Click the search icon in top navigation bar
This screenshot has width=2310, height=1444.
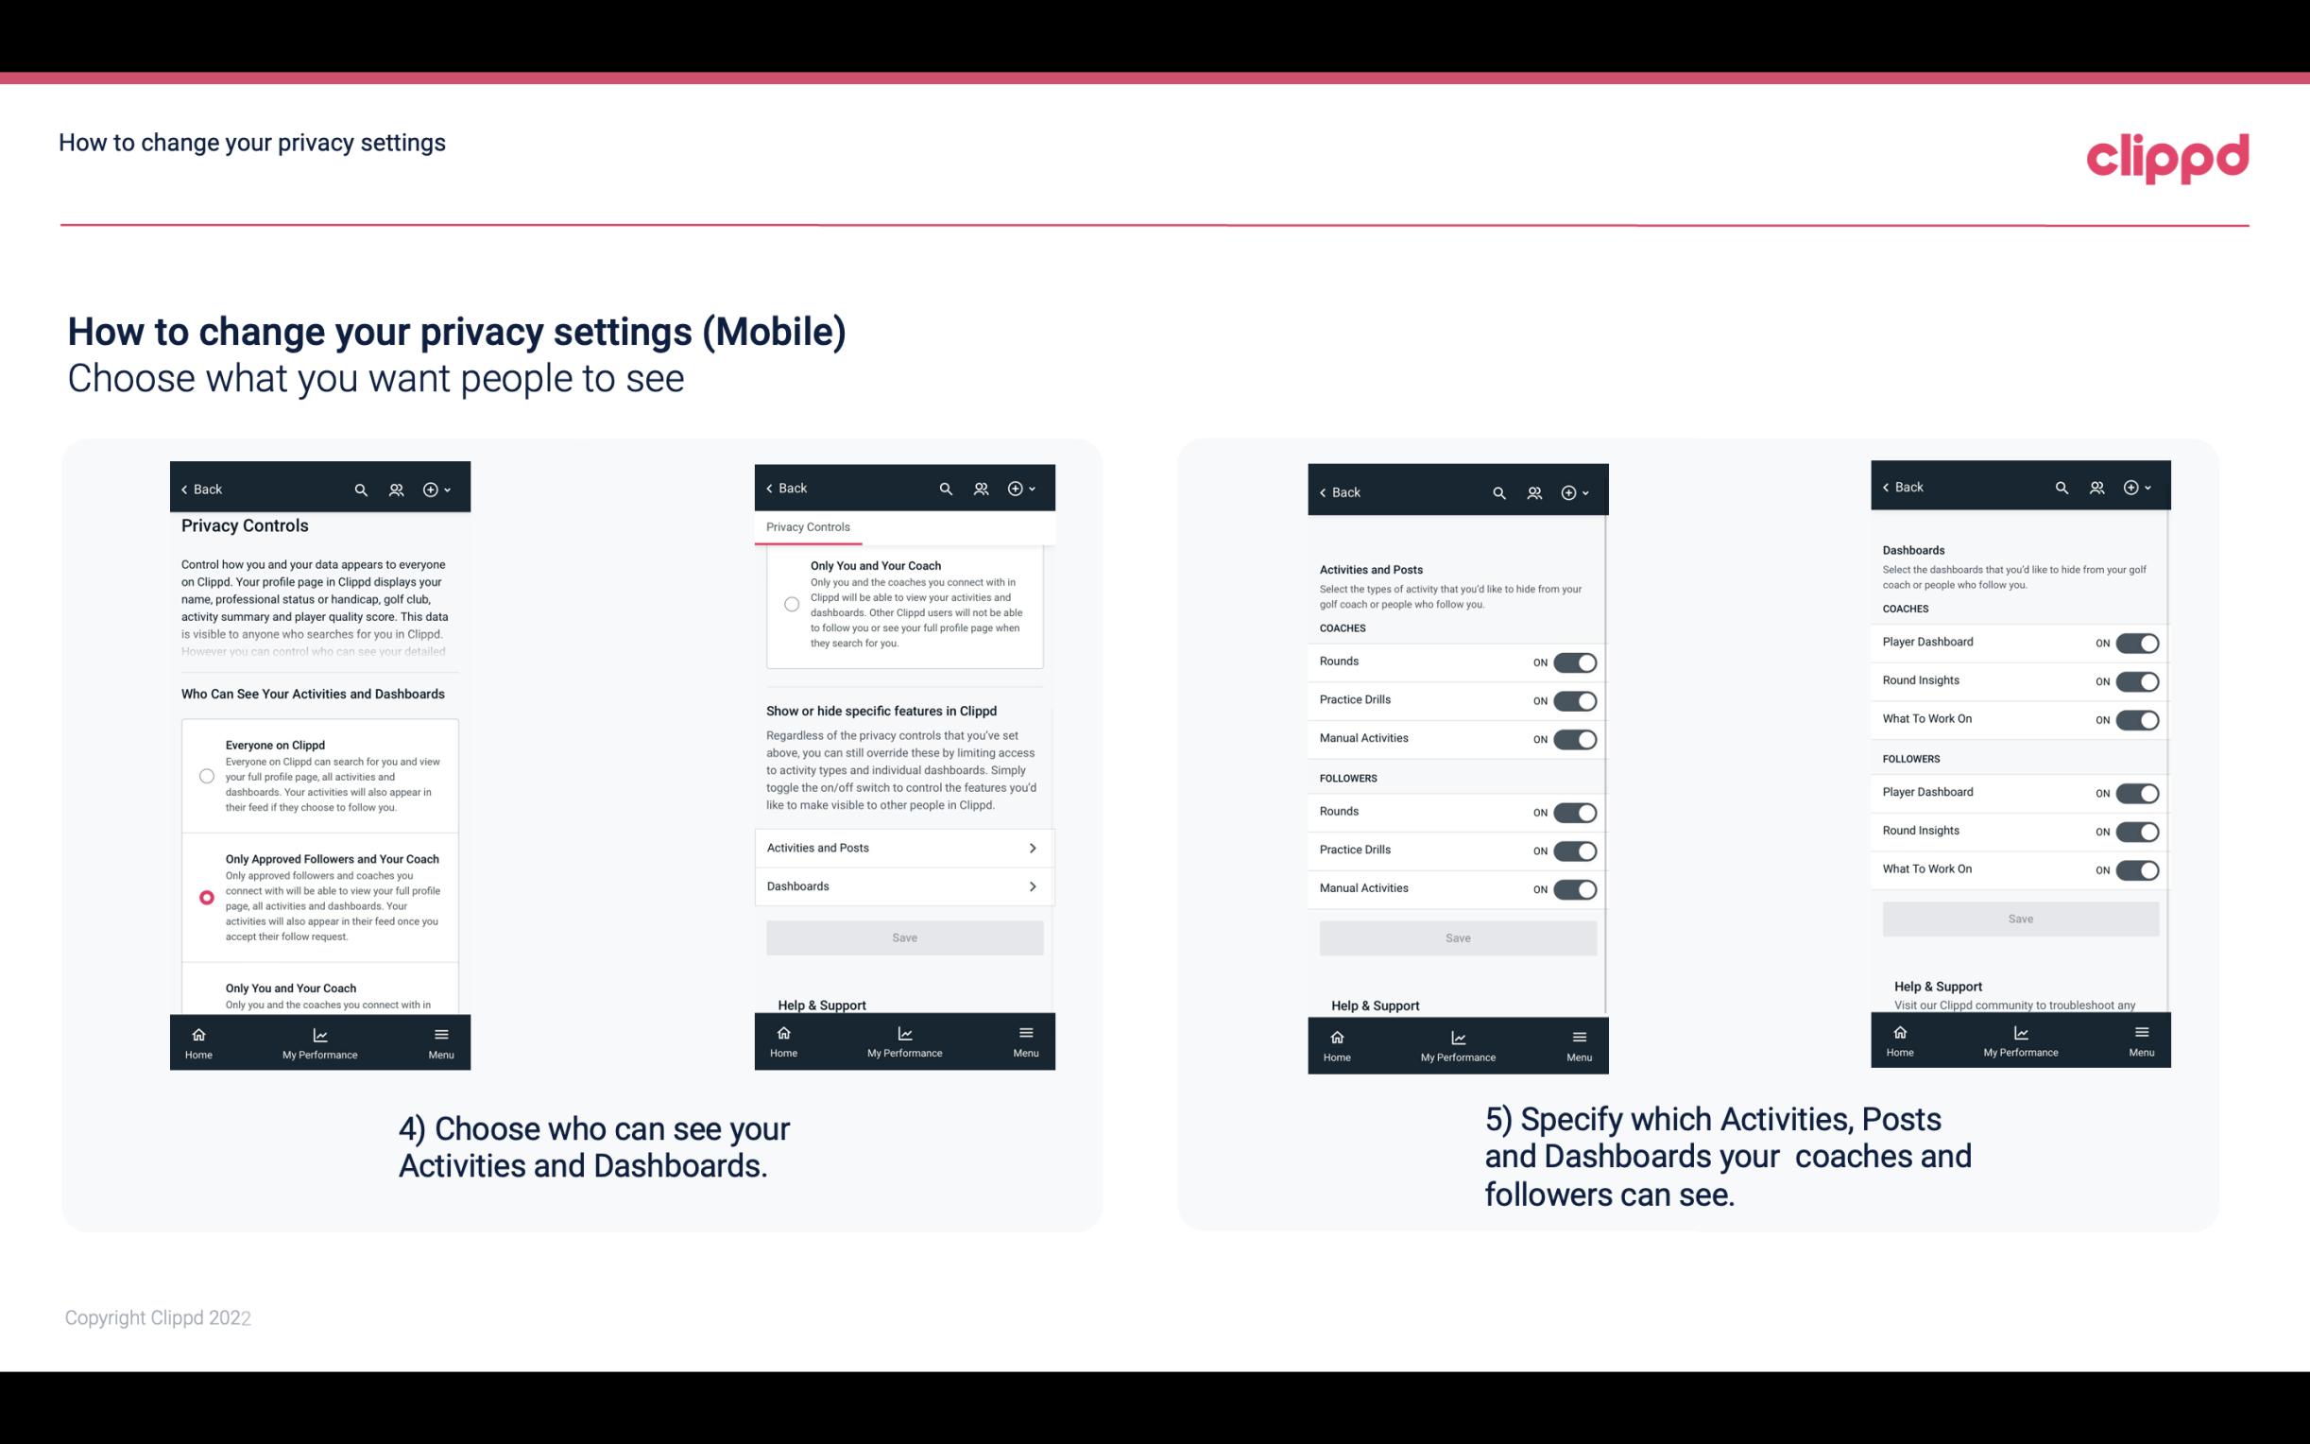[361, 490]
